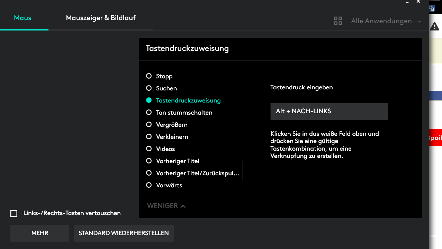Select the Vergrößern action
This screenshot has height=249, width=442.
point(149,125)
